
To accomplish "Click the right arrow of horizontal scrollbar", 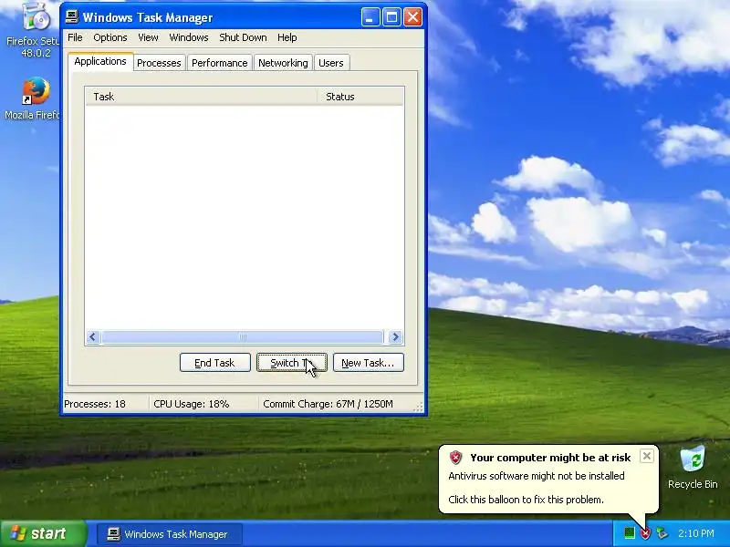I will pyautogui.click(x=395, y=336).
